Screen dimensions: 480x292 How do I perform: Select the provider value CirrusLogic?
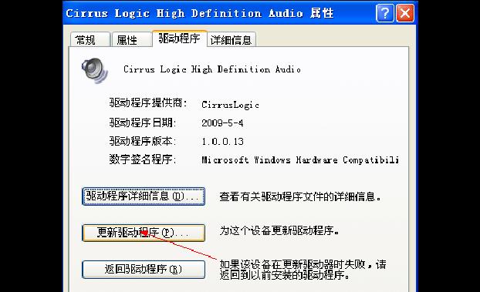(x=230, y=105)
